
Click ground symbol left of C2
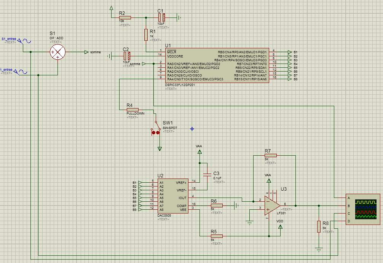tap(109, 56)
